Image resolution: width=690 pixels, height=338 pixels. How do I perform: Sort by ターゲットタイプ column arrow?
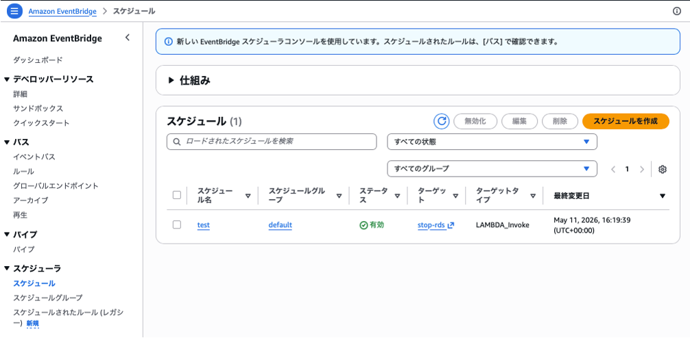[x=533, y=196]
